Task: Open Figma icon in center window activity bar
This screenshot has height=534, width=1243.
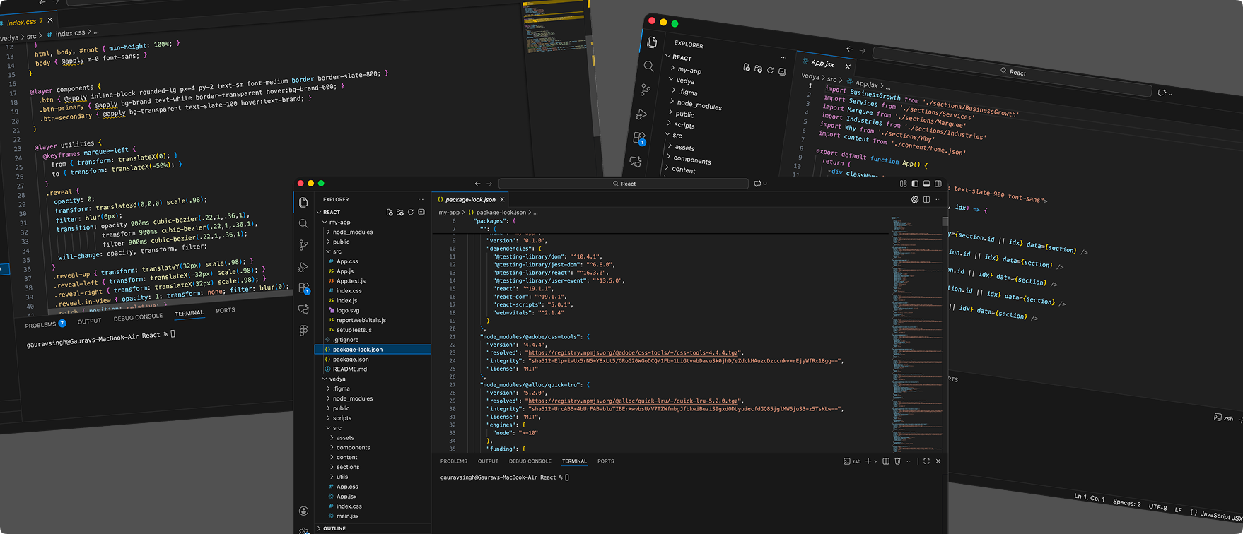Action: (x=303, y=331)
